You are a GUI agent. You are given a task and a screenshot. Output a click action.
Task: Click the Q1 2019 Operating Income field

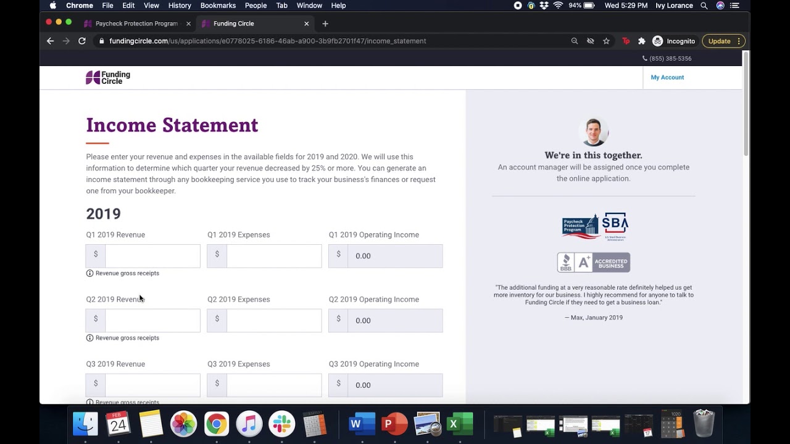tap(395, 256)
